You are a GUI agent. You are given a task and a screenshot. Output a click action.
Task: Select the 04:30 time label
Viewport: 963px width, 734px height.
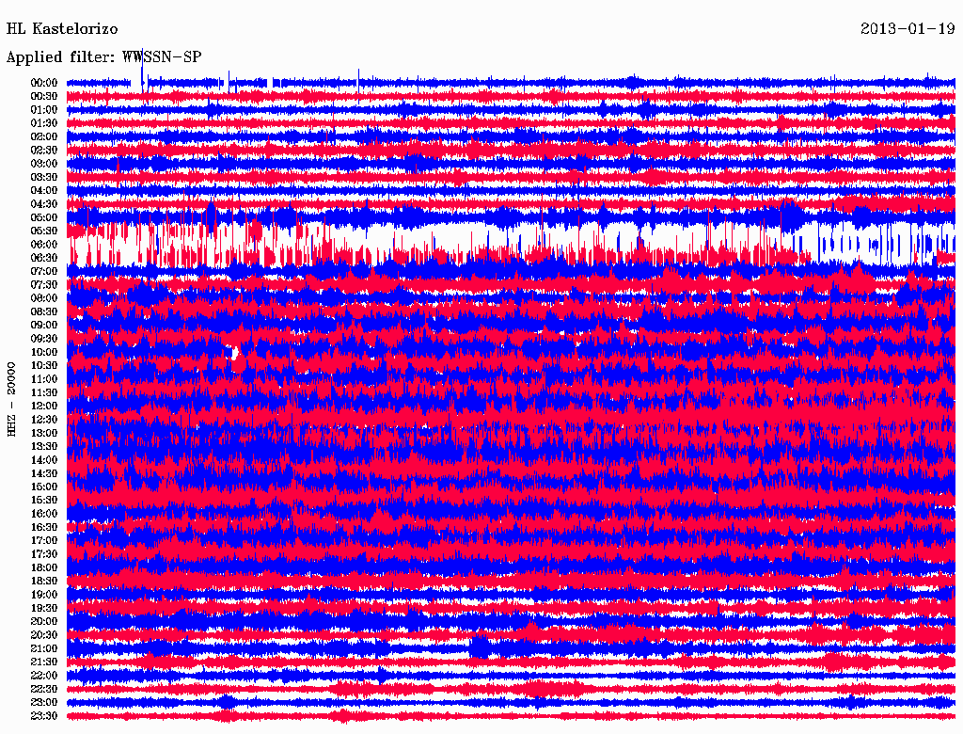coord(44,204)
